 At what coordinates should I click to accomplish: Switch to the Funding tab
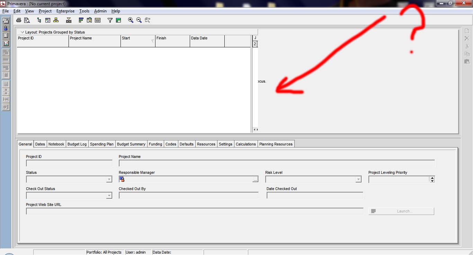(155, 144)
